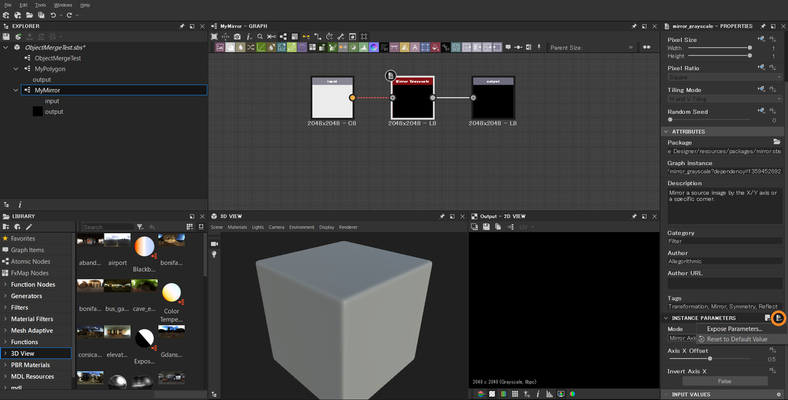Add a Bitmap node from graph toolbar
Screen dimensions: 788x400
220,47
